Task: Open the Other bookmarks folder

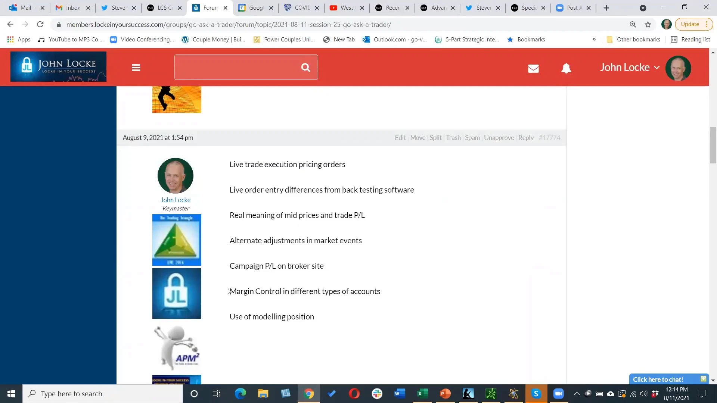Action: click(x=633, y=40)
